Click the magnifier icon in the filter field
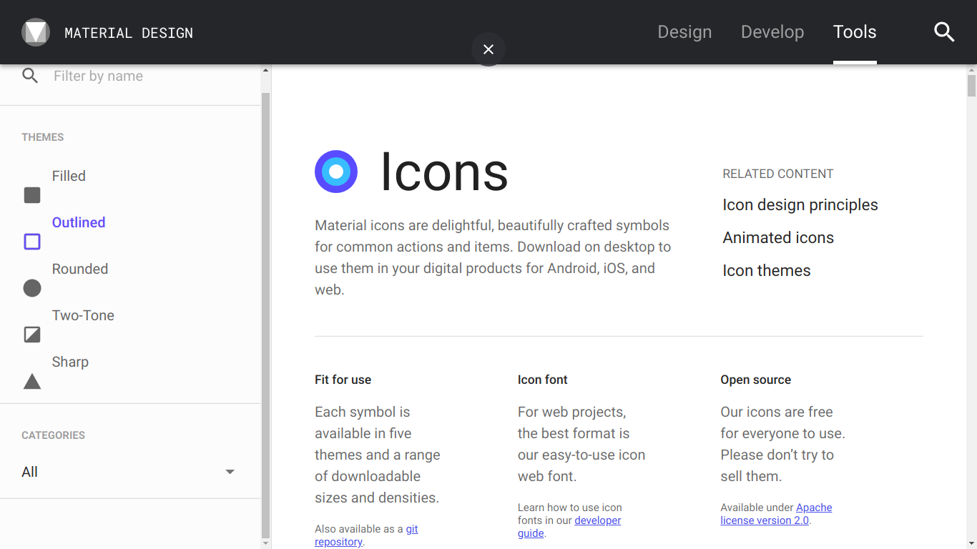Image resolution: width=977 pixels, height=549 pixels. click(30, 75)
